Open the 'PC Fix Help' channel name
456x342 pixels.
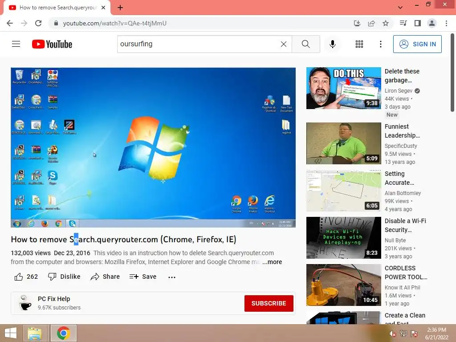[x=54, y=299]
